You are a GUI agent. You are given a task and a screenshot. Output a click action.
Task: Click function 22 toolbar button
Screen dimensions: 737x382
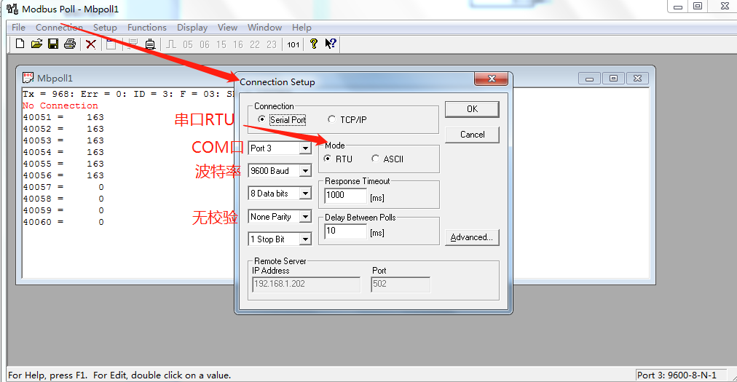tap(255, 44)
